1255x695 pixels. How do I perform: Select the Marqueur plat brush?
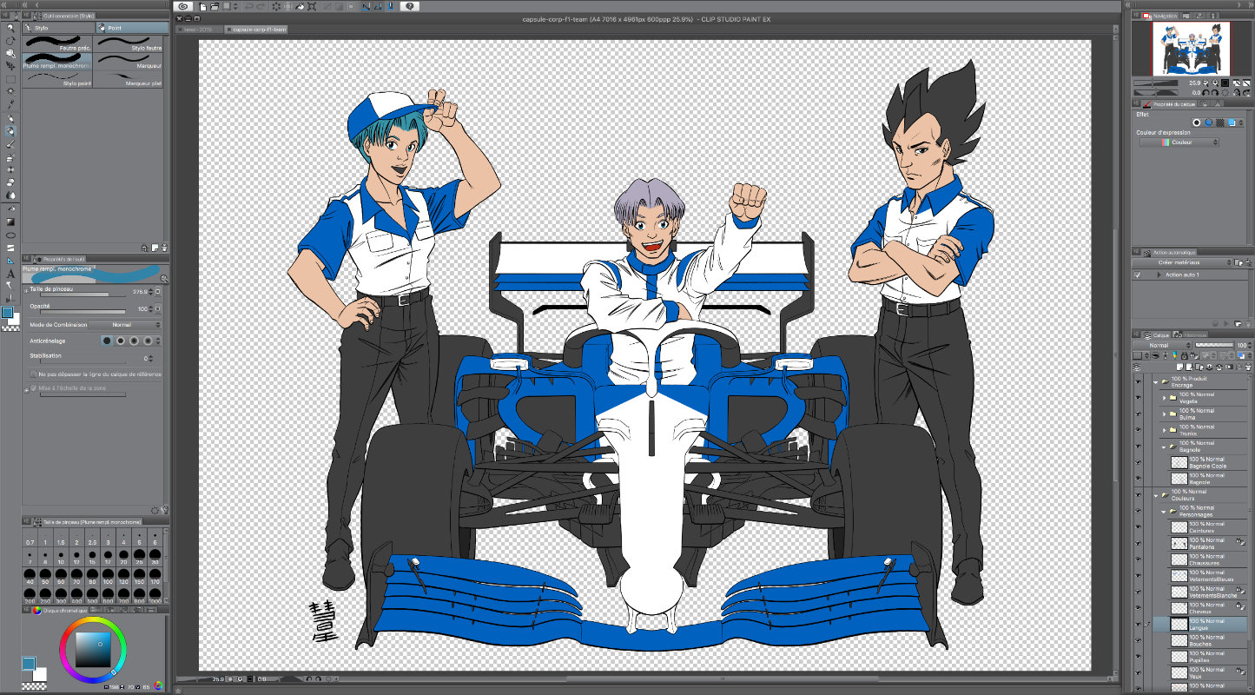tap(129, 79)
